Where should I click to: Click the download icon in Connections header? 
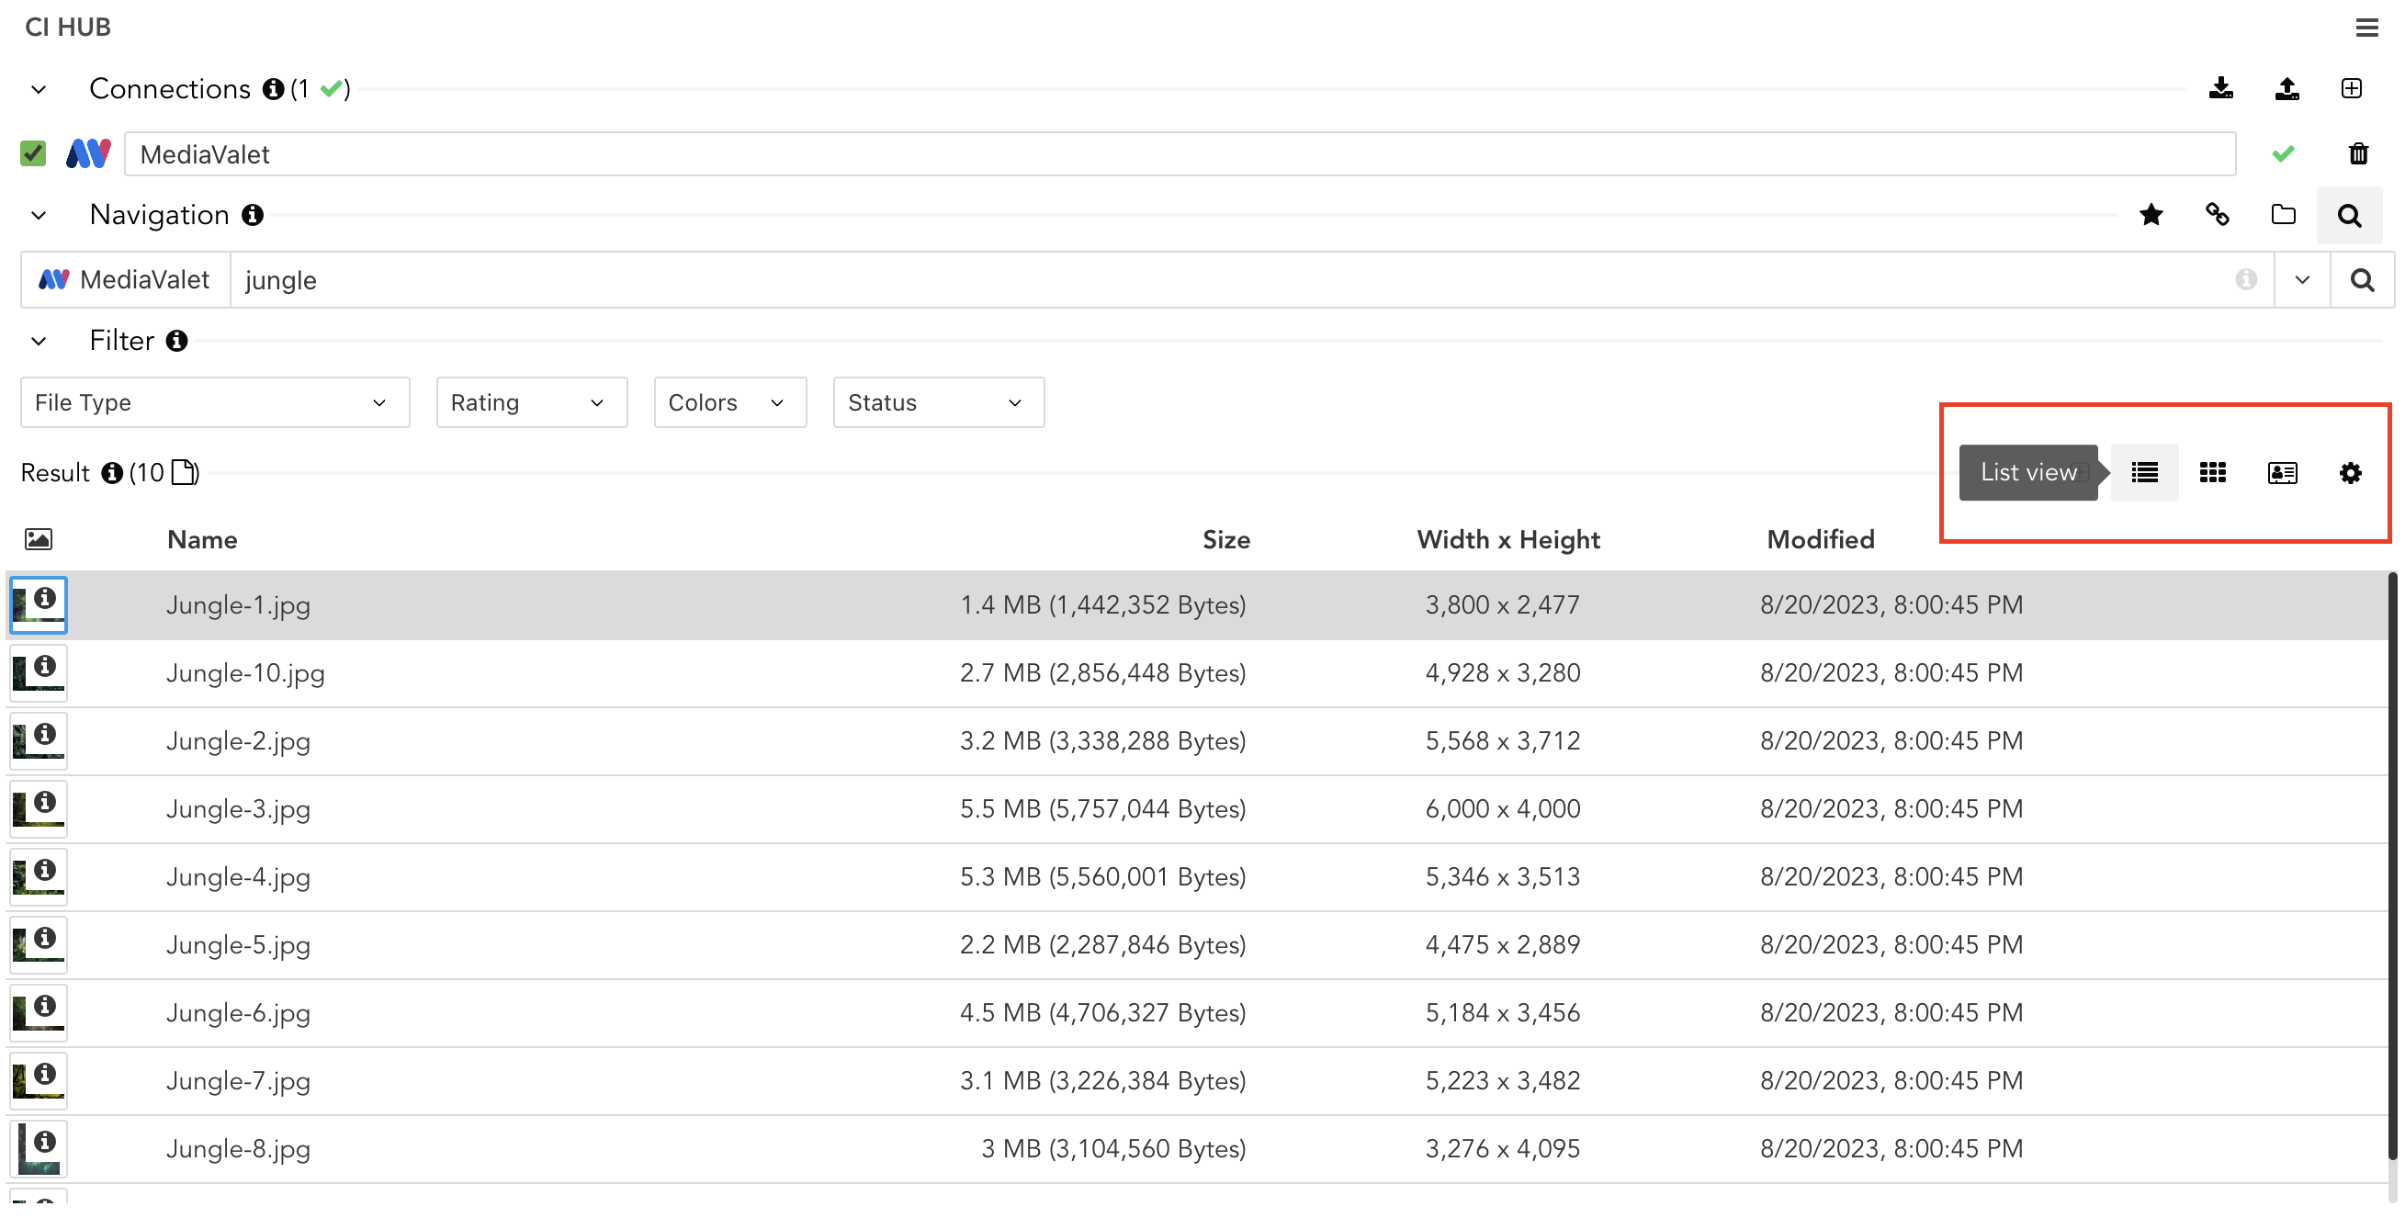click(x=2221, y=89)
